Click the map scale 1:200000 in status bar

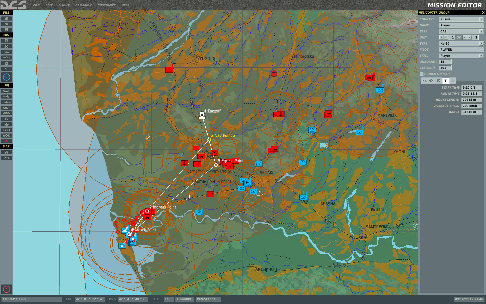[x=185, y=299]
